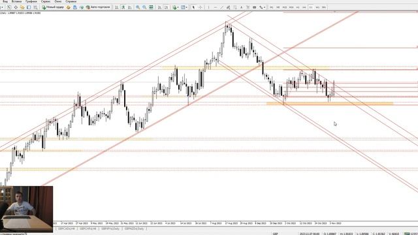Viewport: 418px width, 235px height.
Task: Select the Fibonacci retracement tool
Action: point(235,7)
